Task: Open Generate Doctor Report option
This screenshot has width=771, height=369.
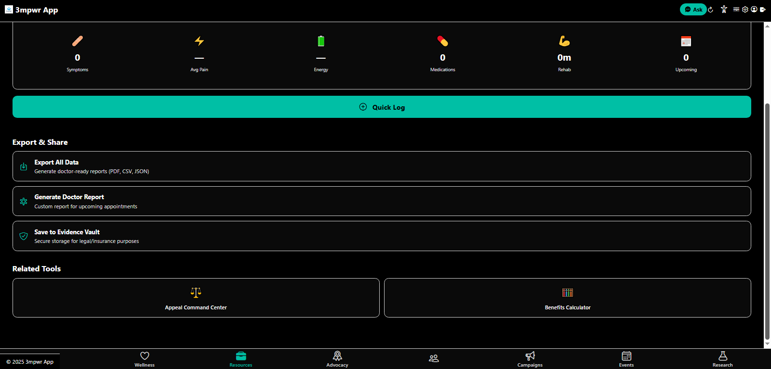Action: pos(382,201)
